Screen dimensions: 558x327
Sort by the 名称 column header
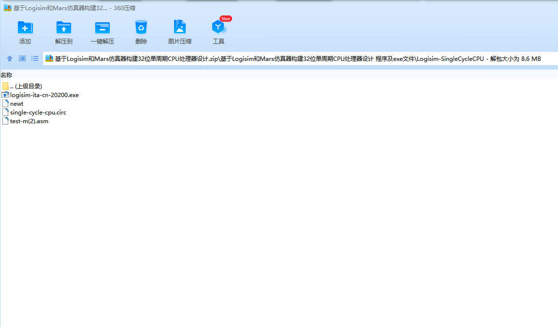pos(6,75)
